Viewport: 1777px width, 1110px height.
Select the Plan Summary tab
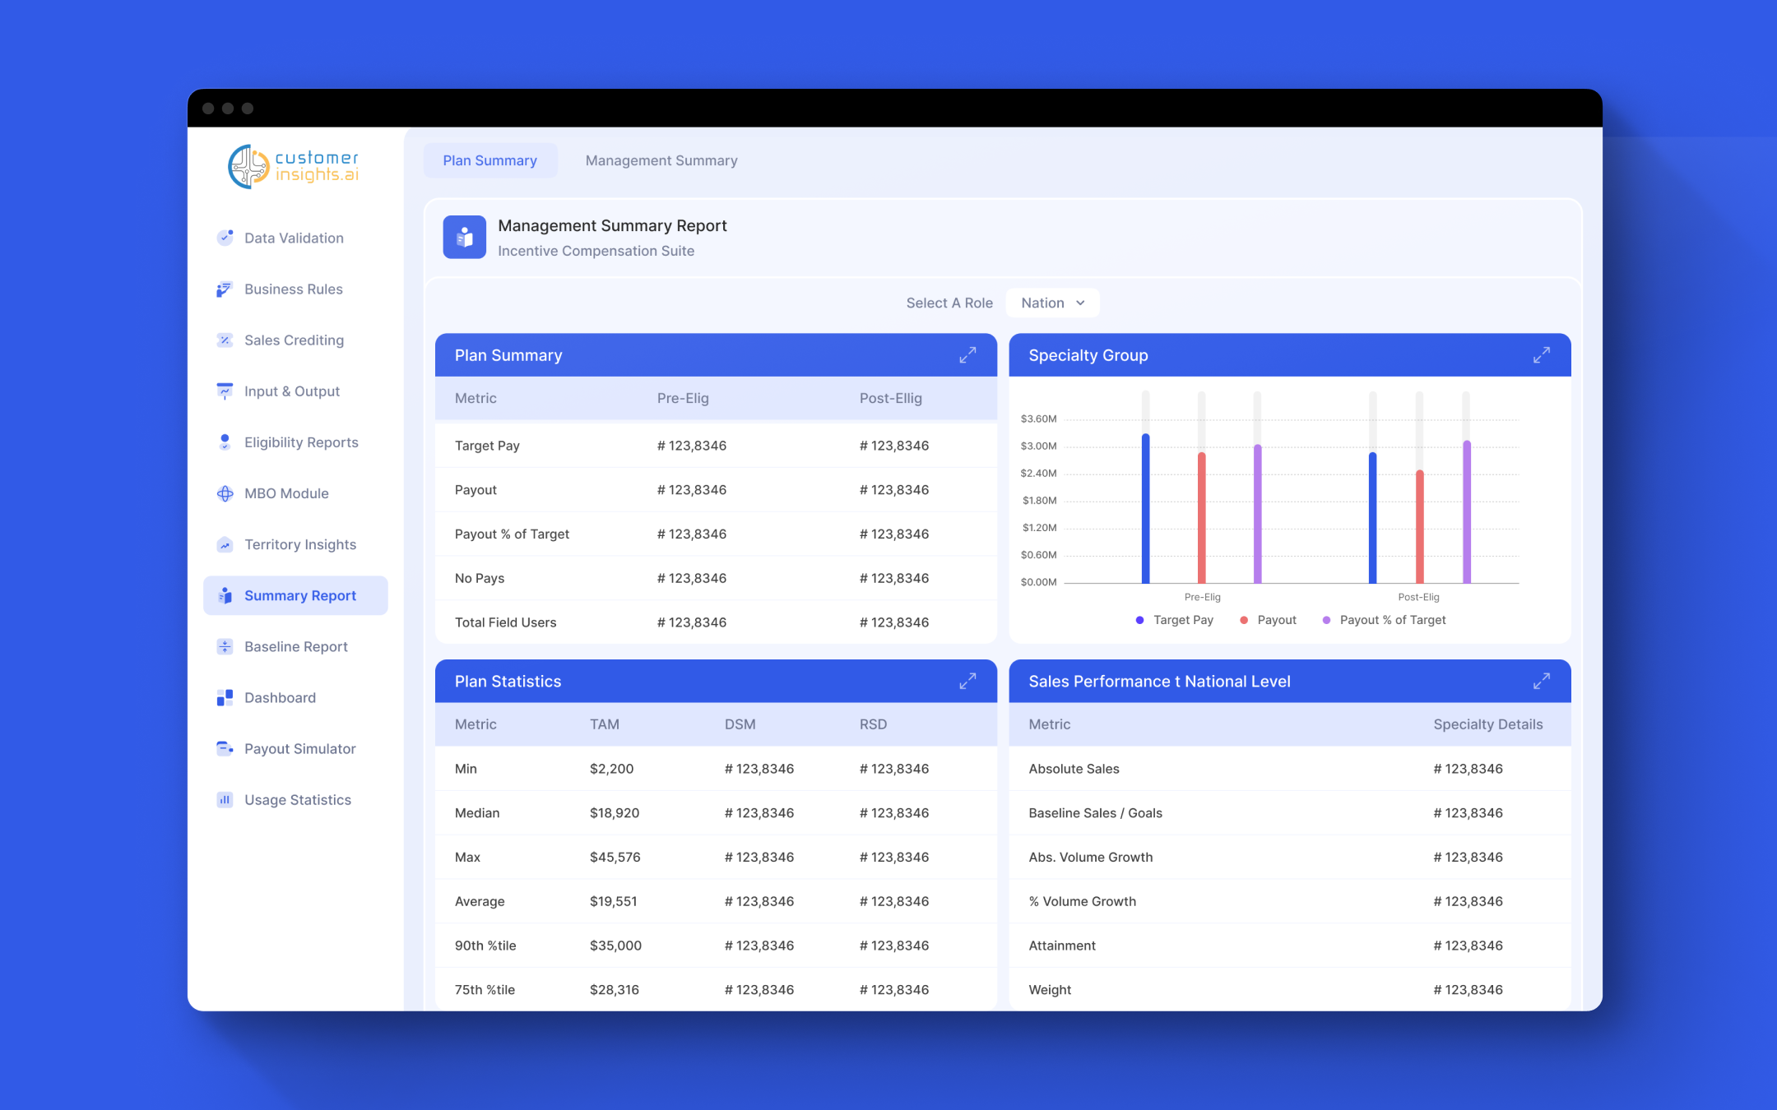coord(489,160)
